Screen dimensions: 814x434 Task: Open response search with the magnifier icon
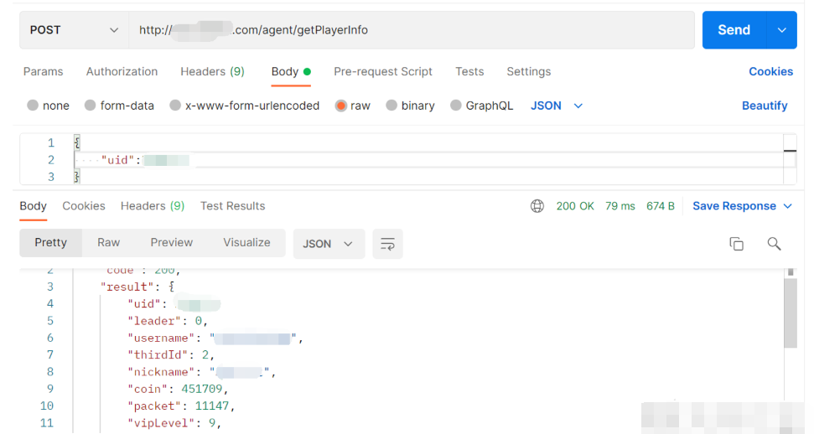click(x=774, y=244)
